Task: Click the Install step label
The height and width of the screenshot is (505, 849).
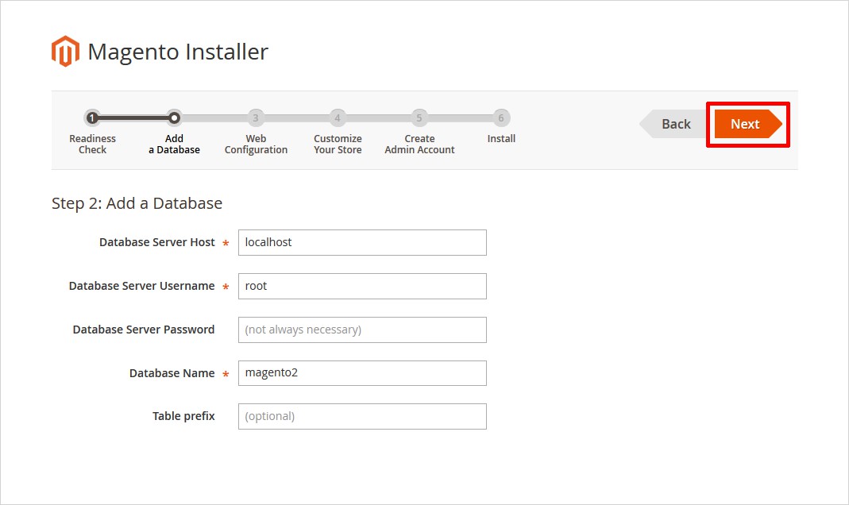Action: click(x=501, y=139)
